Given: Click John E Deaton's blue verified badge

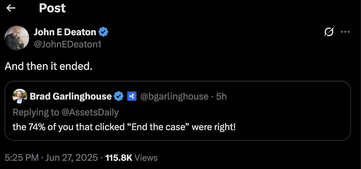Looking at the screenshot, I should point(104,32).
